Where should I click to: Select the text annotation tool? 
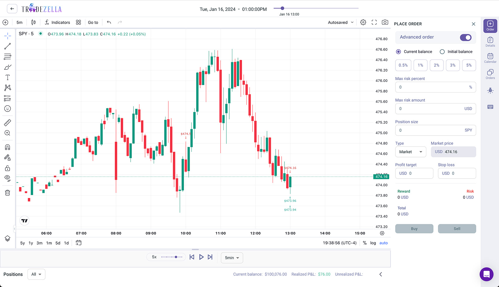(7, 77)
